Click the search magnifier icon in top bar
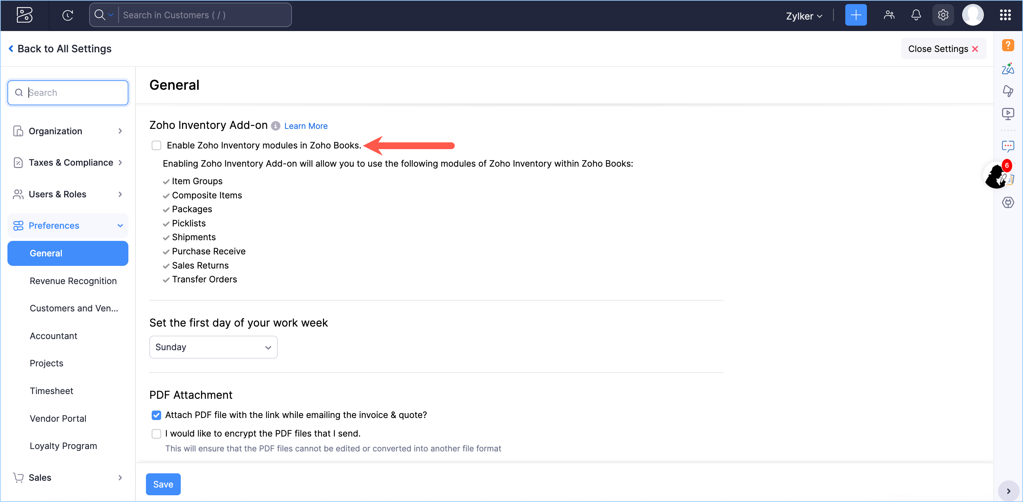Viewport: 1023px width, 502px height. tap(100, 15)
